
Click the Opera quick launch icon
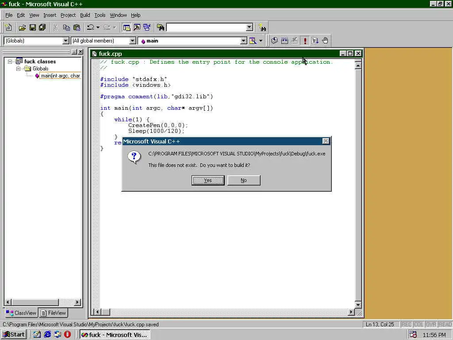67,335
